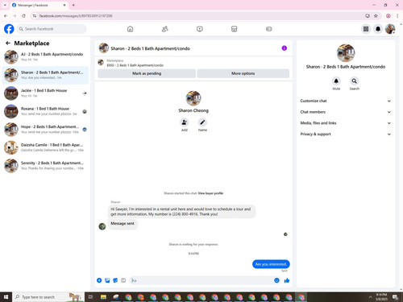403x302 pixels.
Task: Reload the browser page
Action: [23, 16]
